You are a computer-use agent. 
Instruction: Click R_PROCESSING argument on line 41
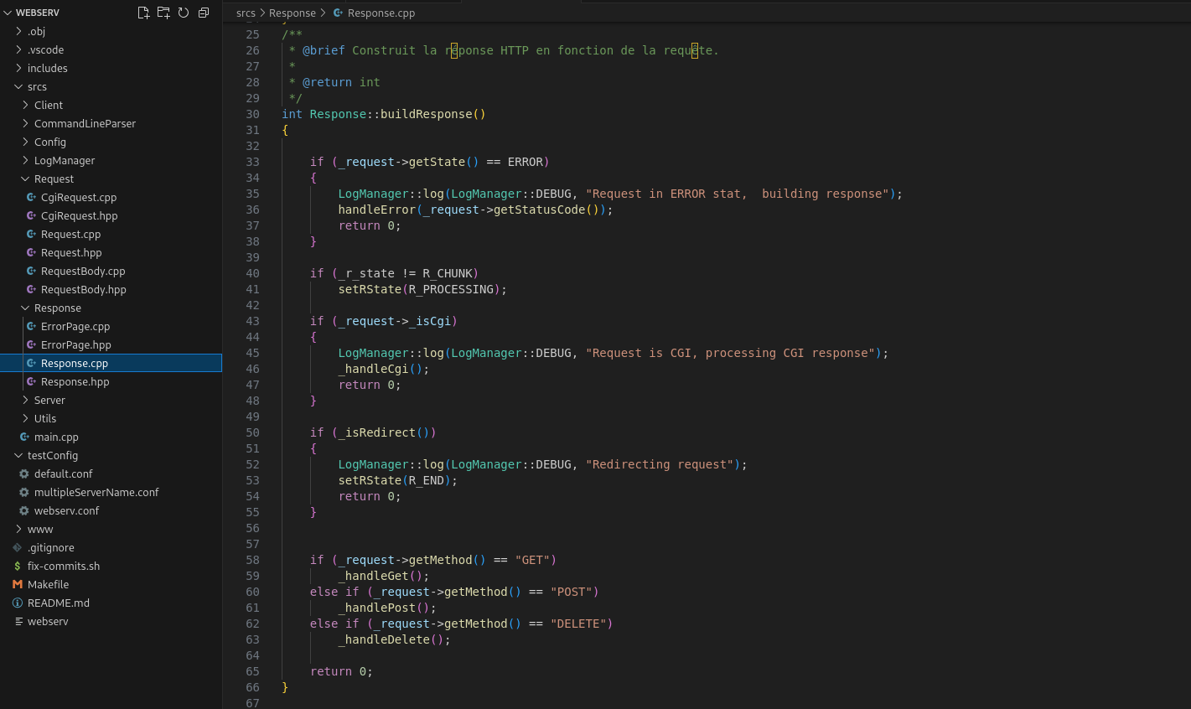click(x=451, y=289)
